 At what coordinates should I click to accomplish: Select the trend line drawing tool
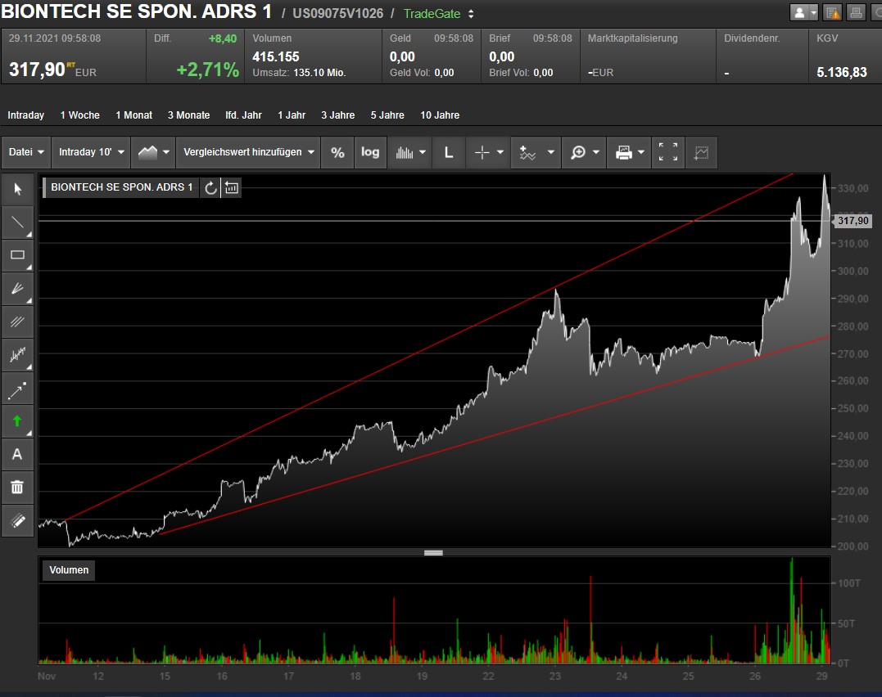17,222
